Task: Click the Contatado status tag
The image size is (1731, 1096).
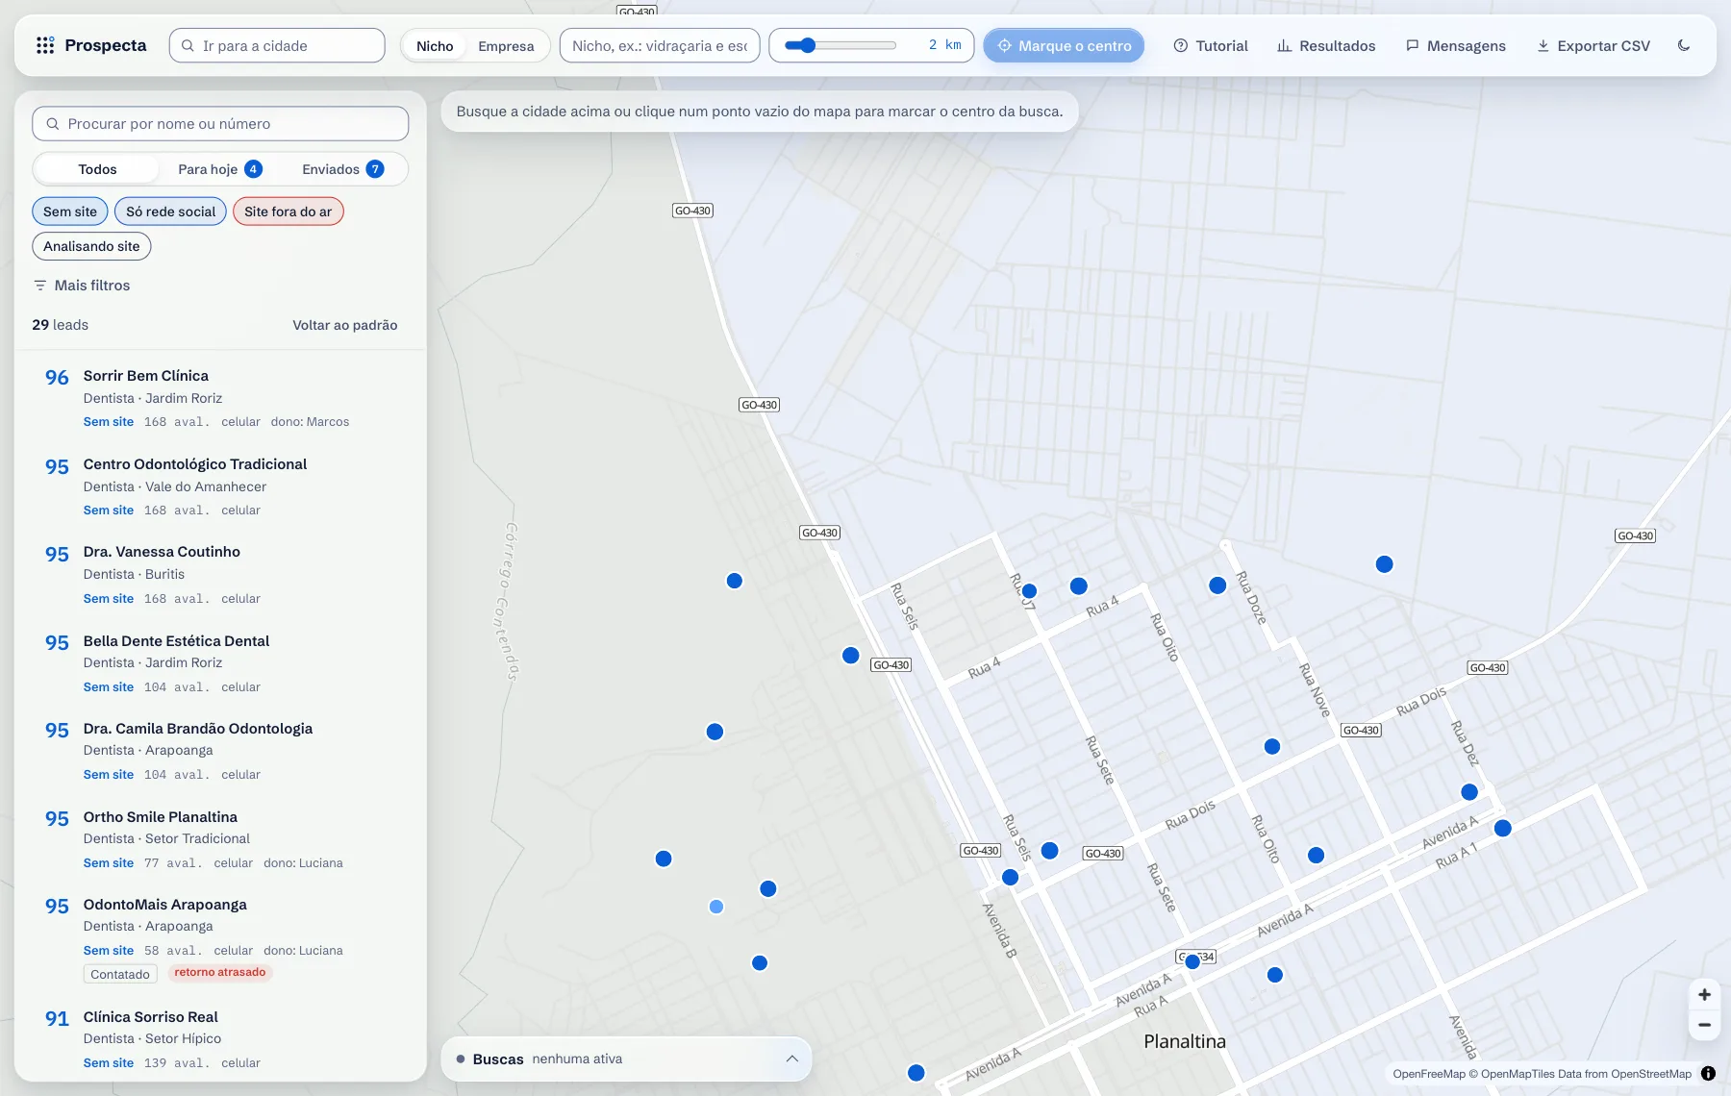Action: tap(120, 974)
